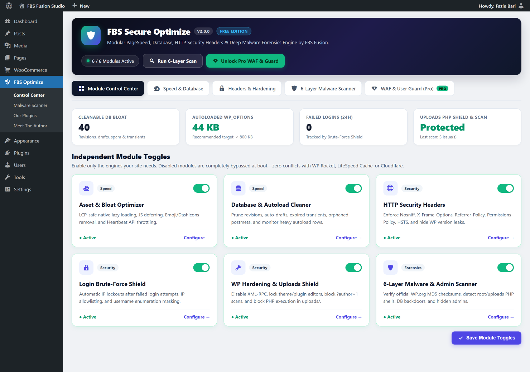Disable the Asset & Bloat Optimizer toggle
The image size is (530, 372).
(x=201, y=189)
